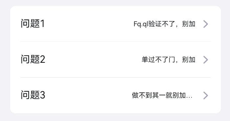230x121 pixels.
Task: Open the 问题2 entry label
Action: coord(33,59)
